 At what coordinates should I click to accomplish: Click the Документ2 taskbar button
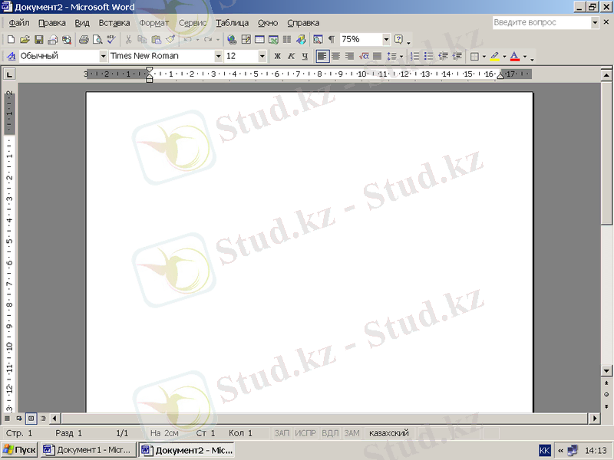coord(187,450)
